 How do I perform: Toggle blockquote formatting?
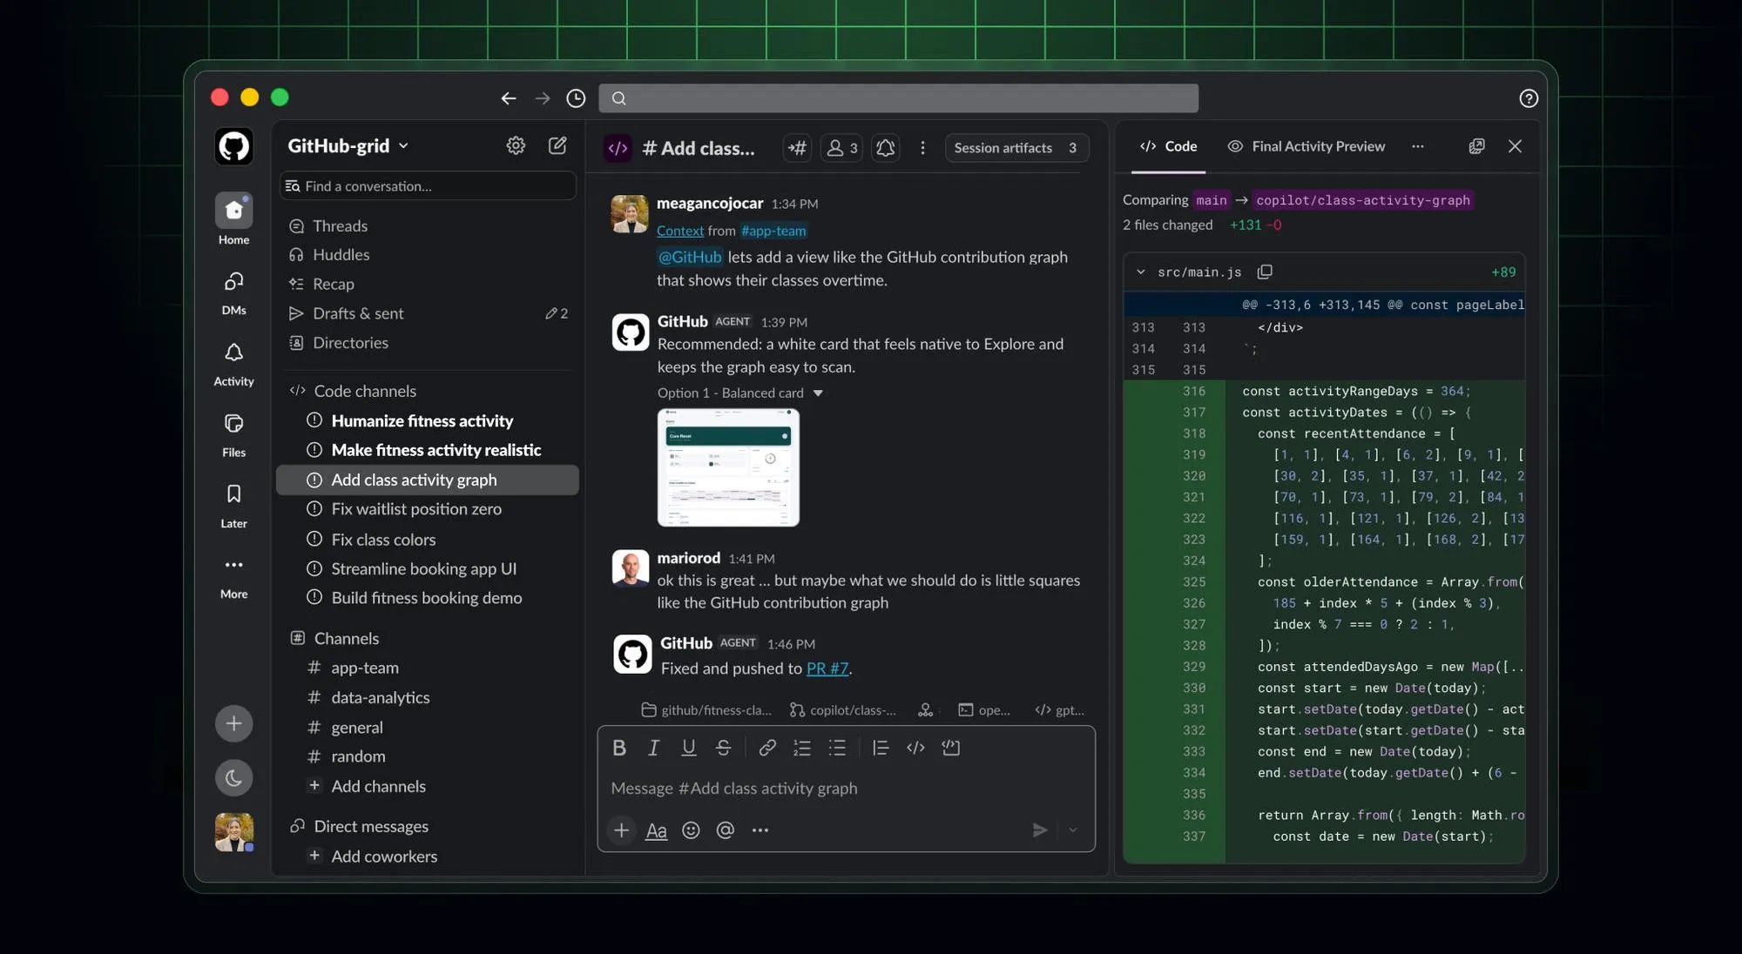pyautogui.click(x=881, y=748)
